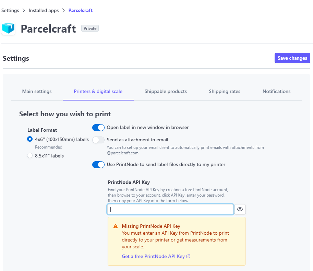Select the 8.5x11 labels format

(30, 155)
